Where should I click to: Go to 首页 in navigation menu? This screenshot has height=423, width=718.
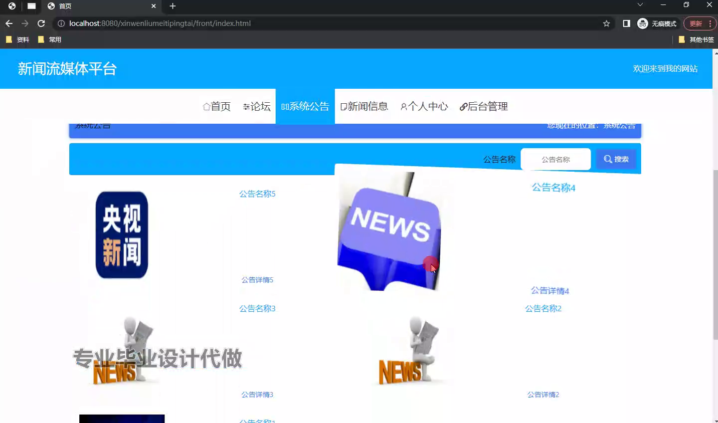[x=216, y=106]
